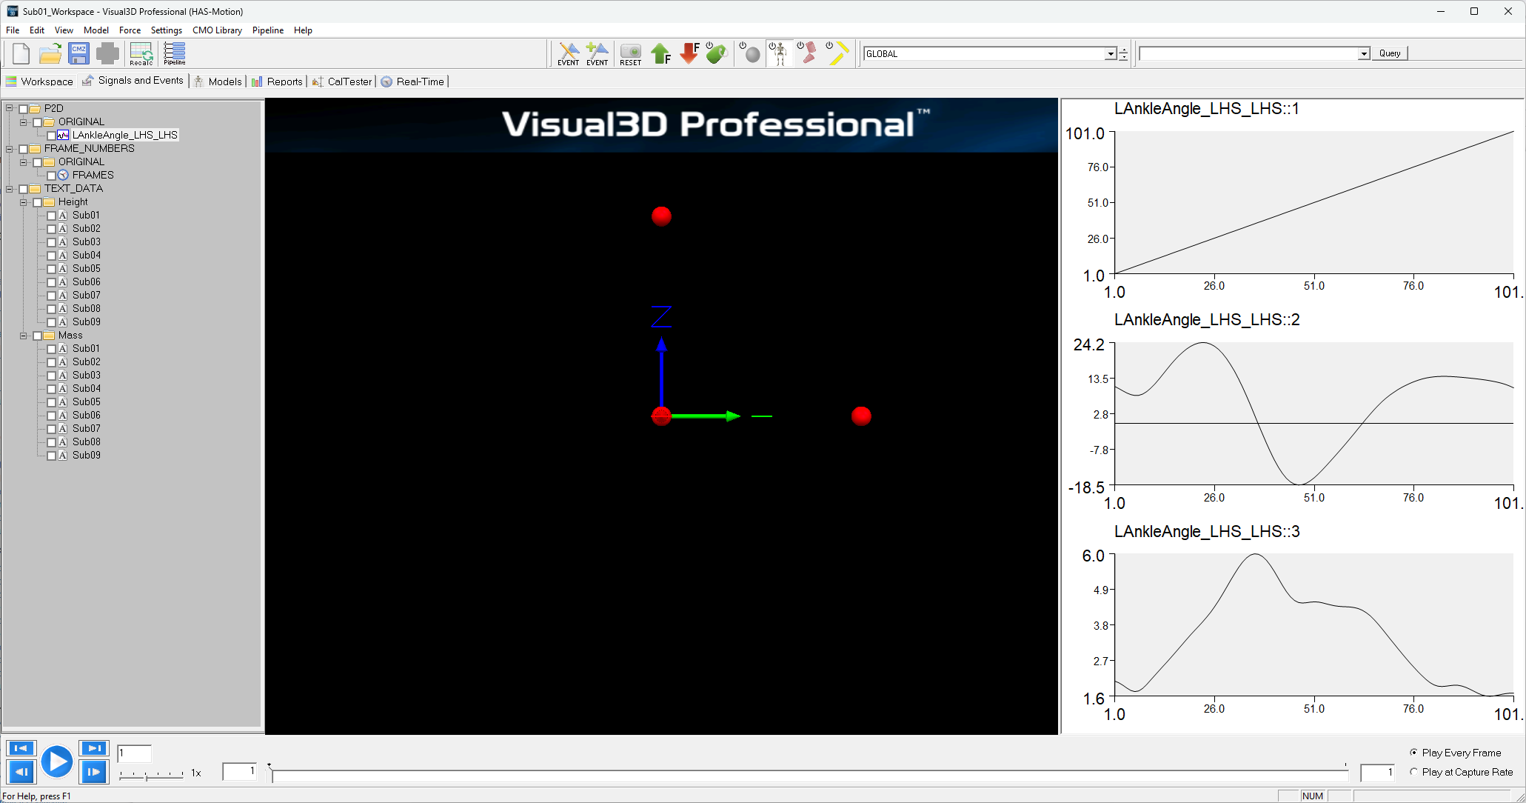The image size is (1526, 803).
Task: Create a new workspace file
Action: tap(21, 53)
